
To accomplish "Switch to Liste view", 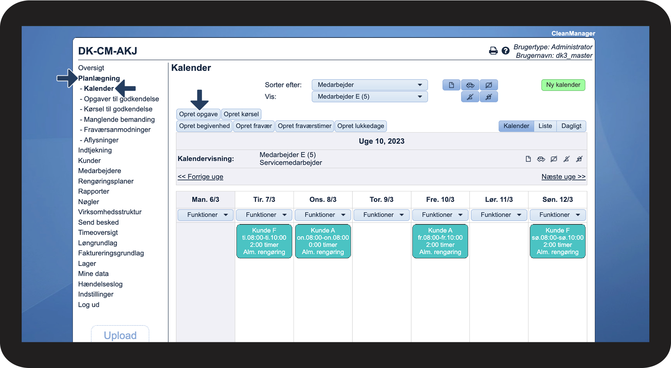I will 545,126.
